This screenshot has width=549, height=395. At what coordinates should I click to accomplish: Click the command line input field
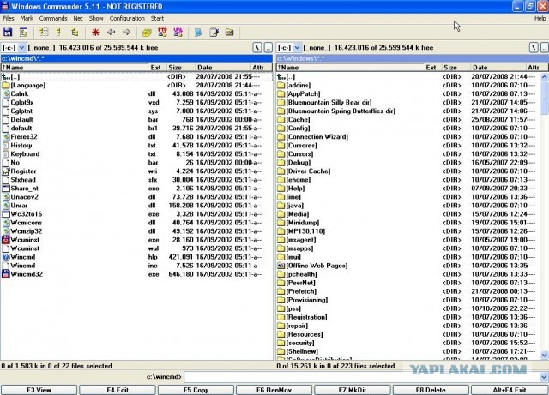[x=362, y=377]
